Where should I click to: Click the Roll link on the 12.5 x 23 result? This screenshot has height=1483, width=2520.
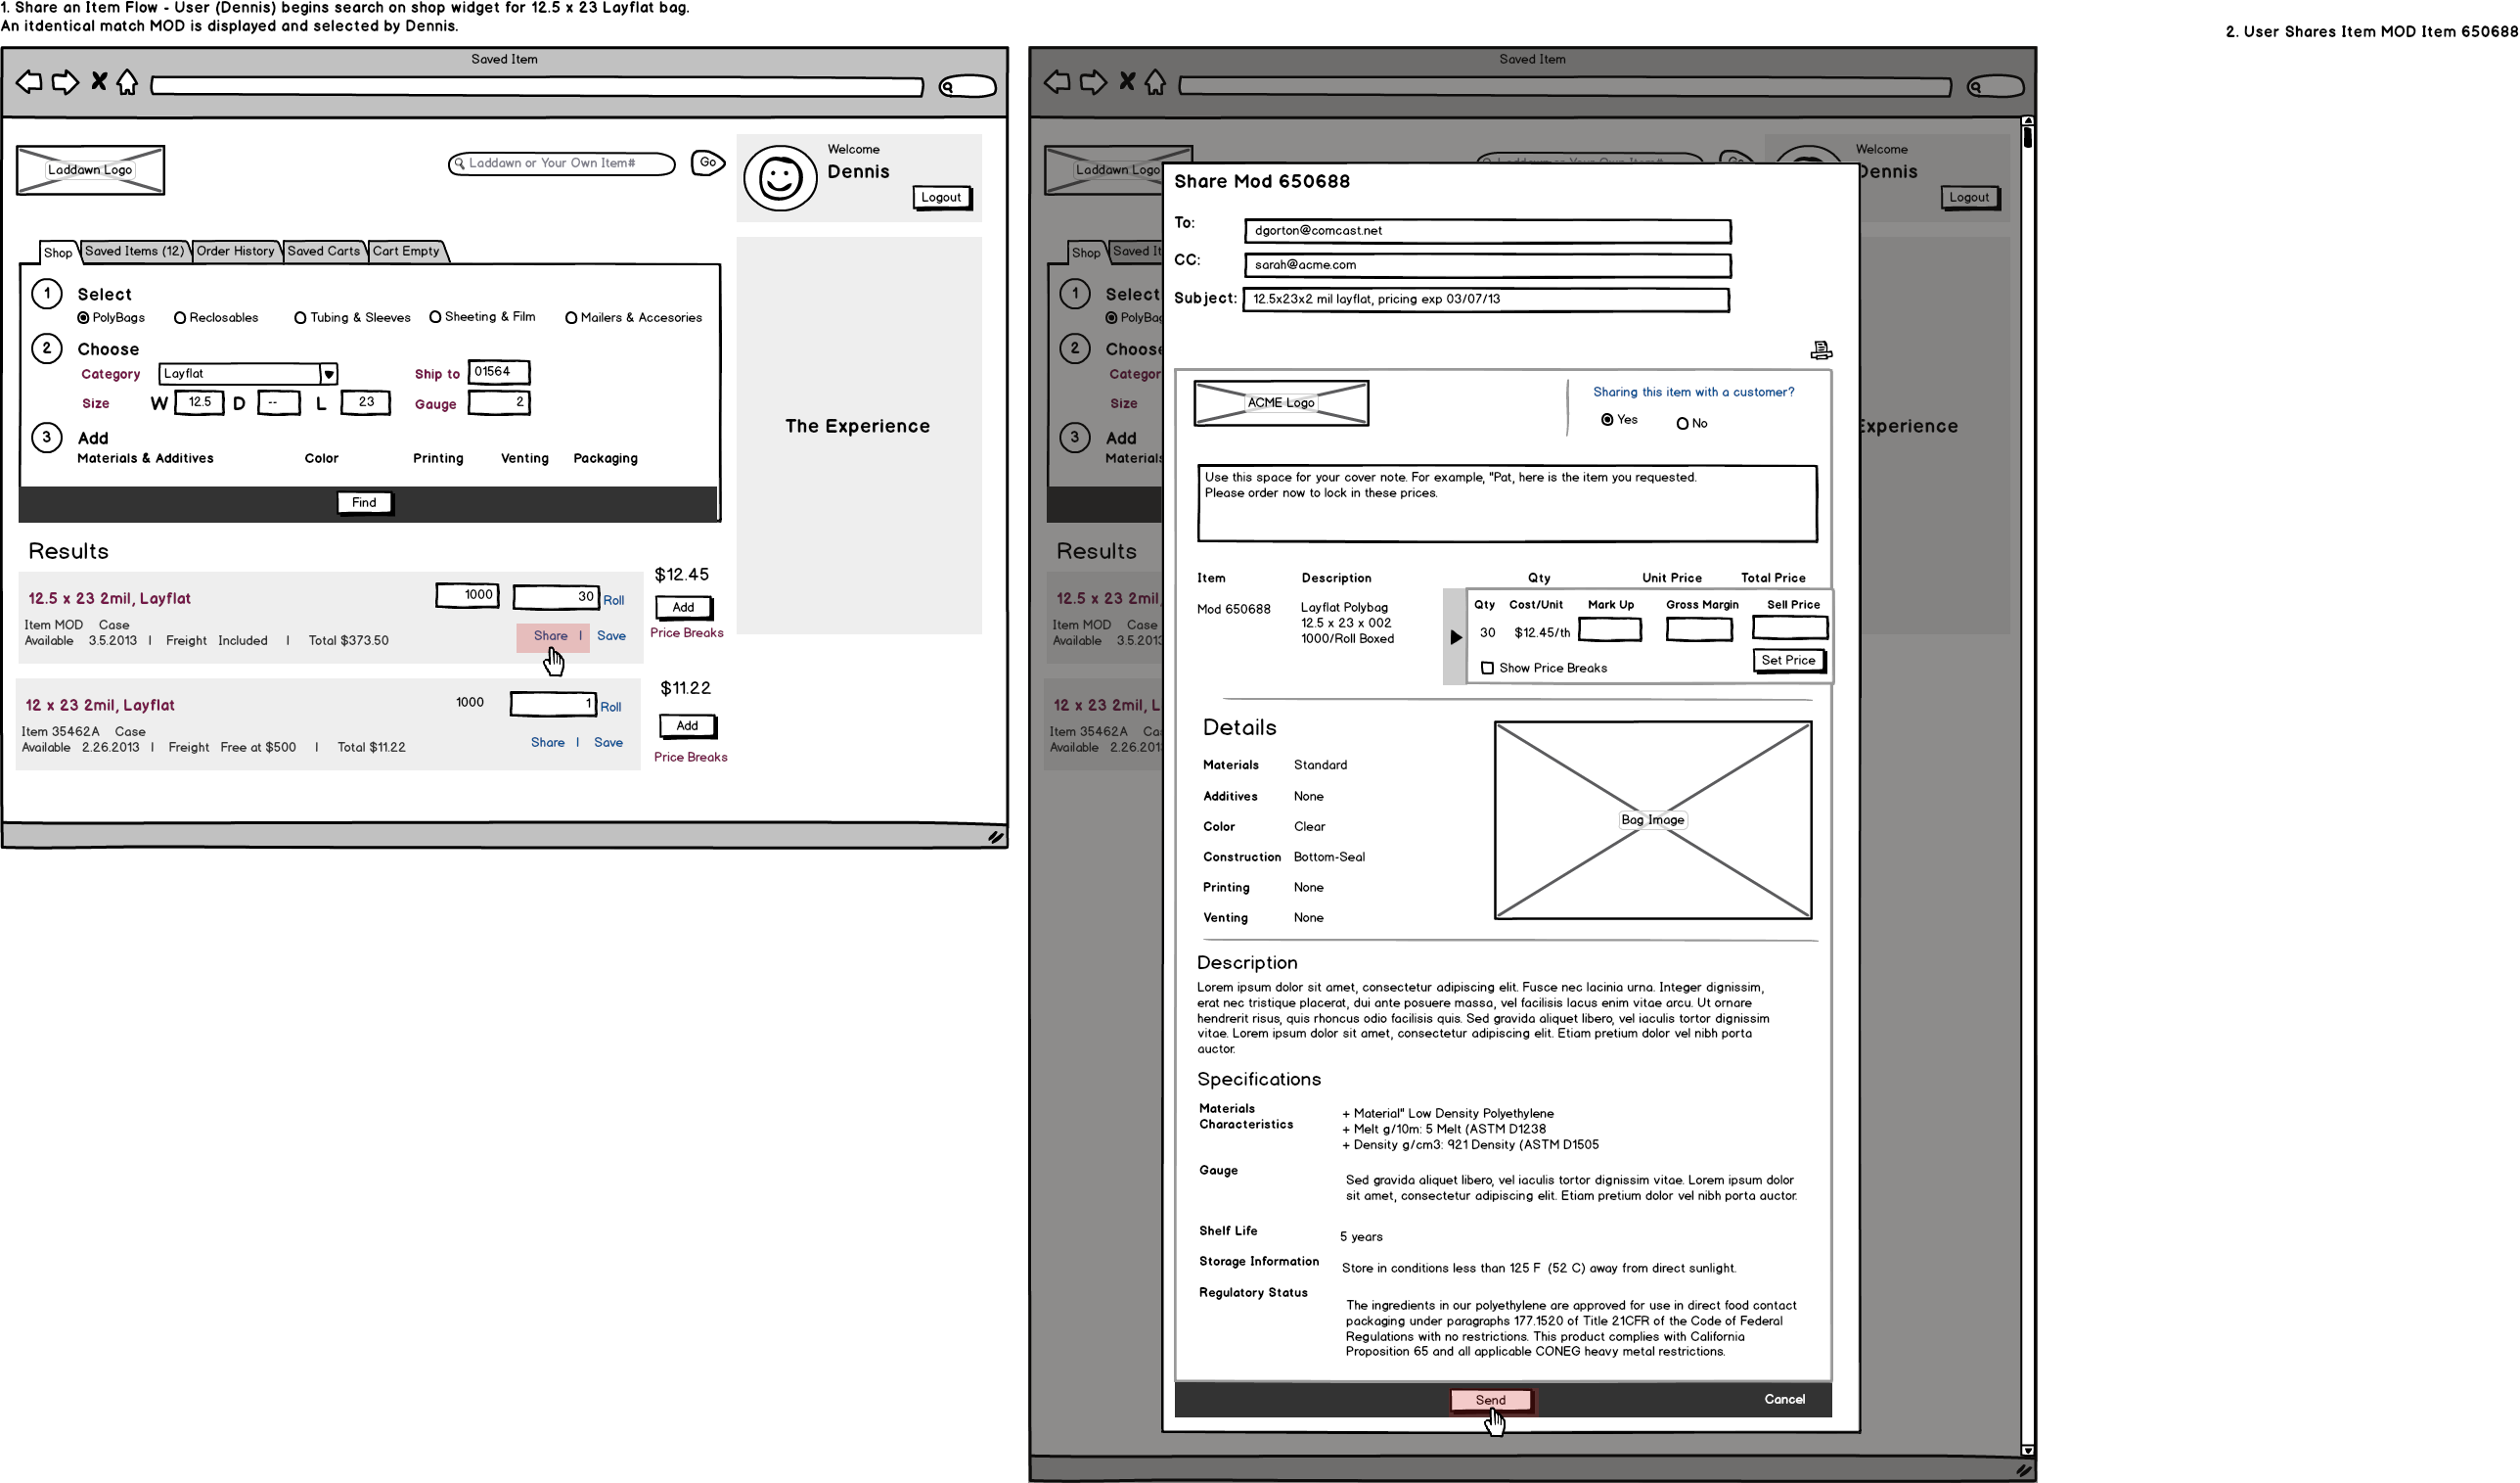(x=613, y=600)
